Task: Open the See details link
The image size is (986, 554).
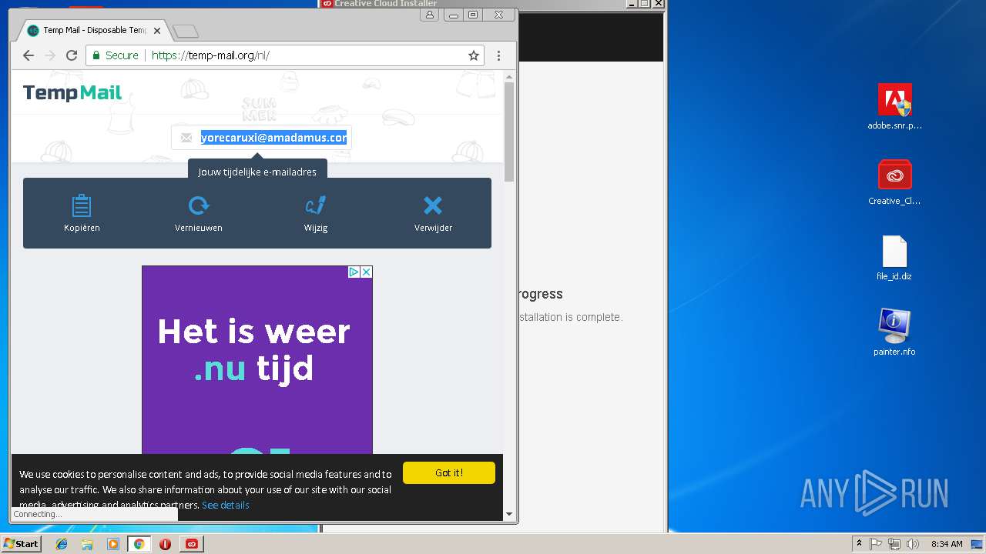Action: coord(226,506)
